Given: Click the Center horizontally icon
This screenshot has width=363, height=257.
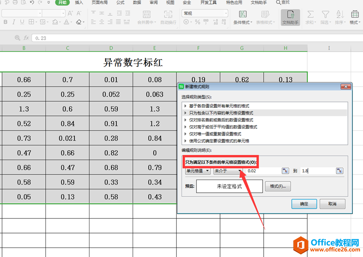Looking at the screenshot, I should [101, 22].
